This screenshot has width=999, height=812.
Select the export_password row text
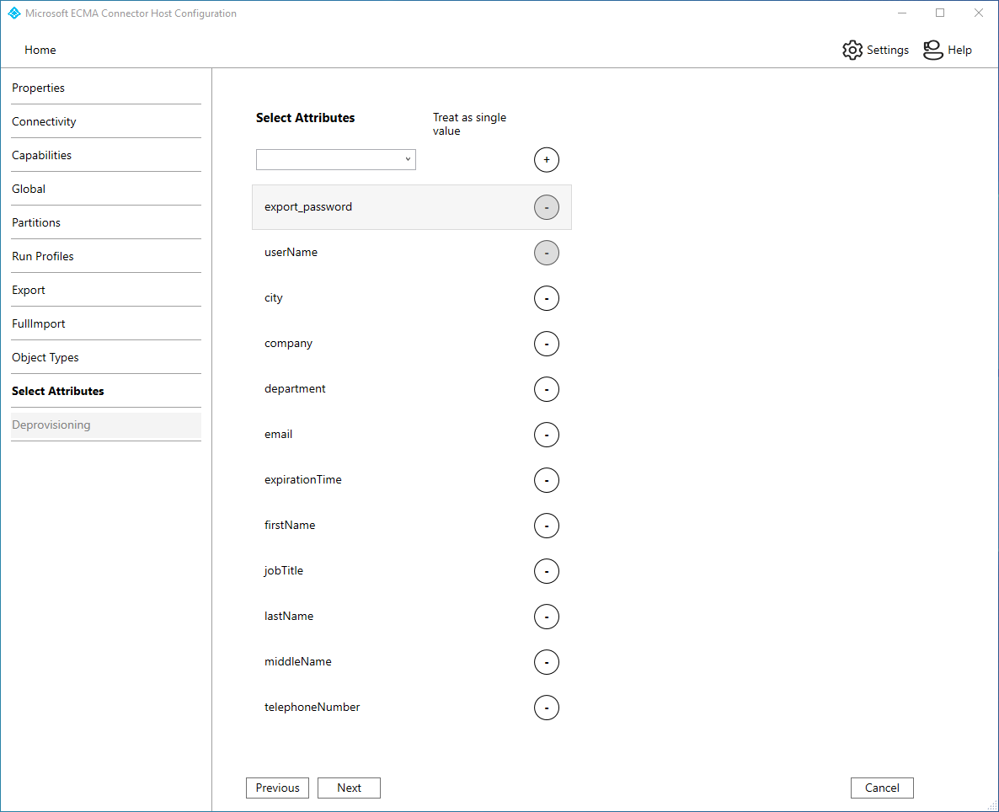click(308, 207)
